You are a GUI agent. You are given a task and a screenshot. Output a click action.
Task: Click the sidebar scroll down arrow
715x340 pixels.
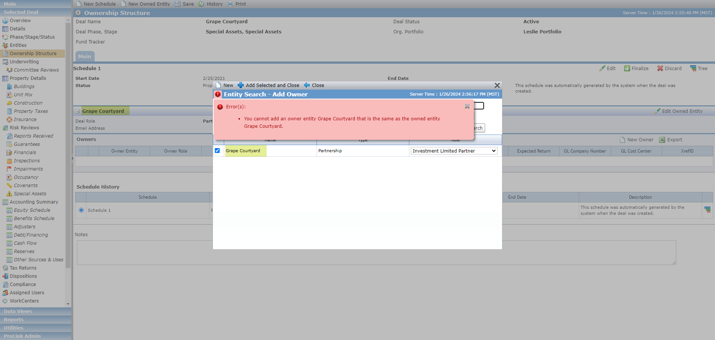pos(68,304)
